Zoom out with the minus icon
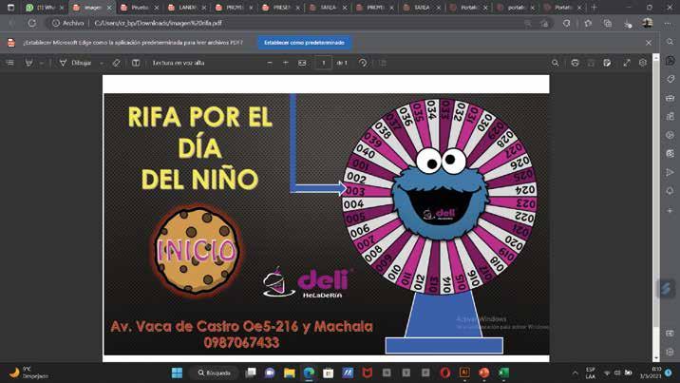Image resolution: width=680 pixels, height=383 pixels. click(270, 63)
